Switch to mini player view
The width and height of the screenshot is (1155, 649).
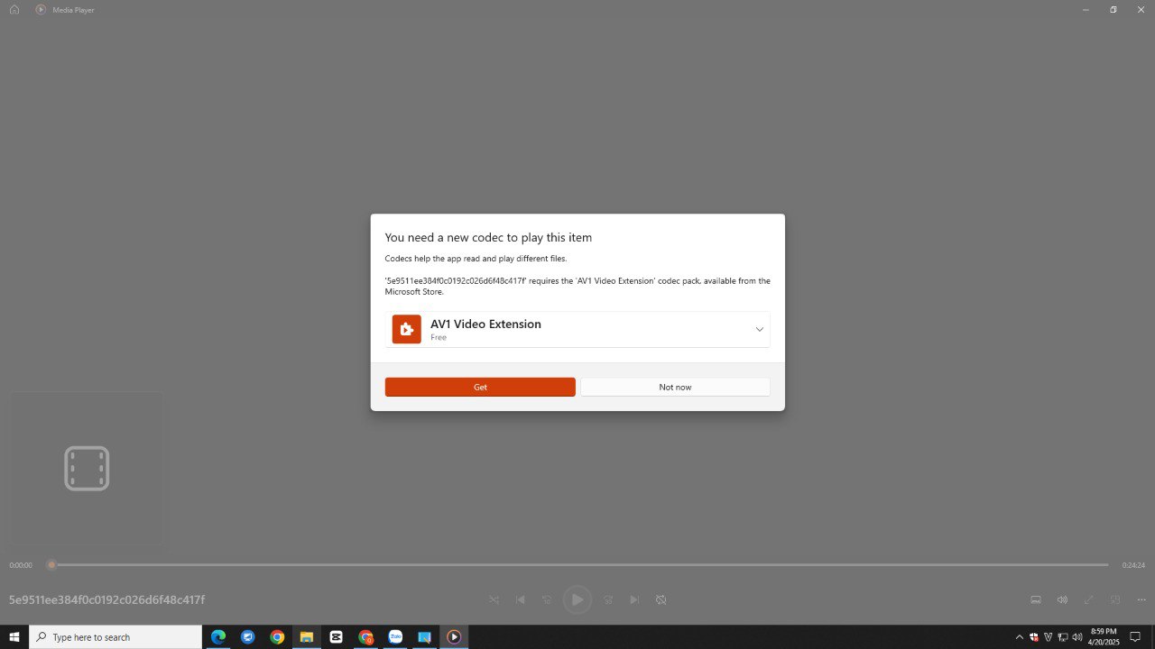coord(1115,599)
